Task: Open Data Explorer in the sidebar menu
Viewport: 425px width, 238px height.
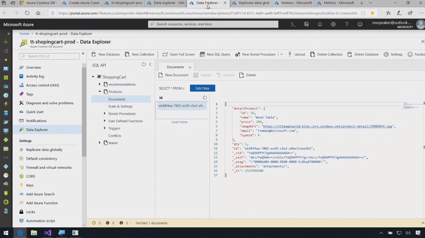Action: coord(37,130)
